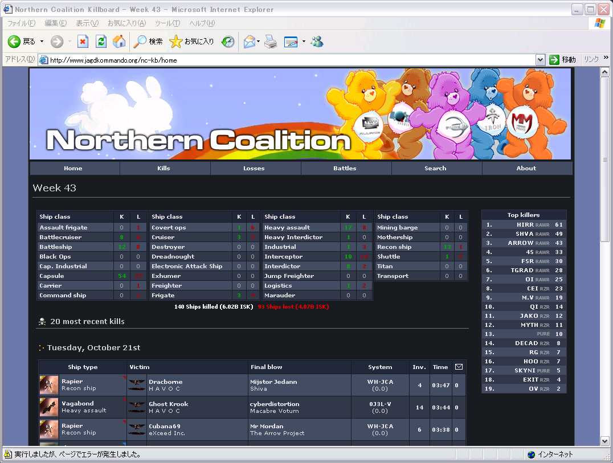Screen dimensions: 613x463
Task: Click the Internet zone globe icon
Action: point(531,454)
